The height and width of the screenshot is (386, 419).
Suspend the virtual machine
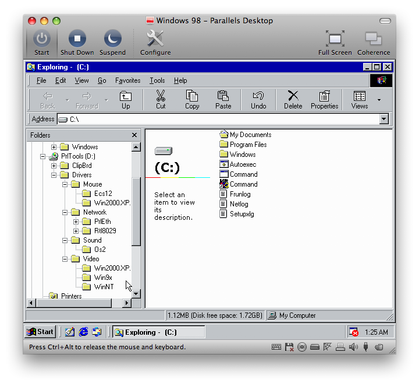coord(112,43)
